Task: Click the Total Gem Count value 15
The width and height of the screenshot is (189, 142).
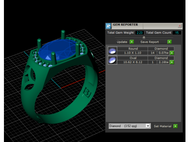Action: point(177,33)
